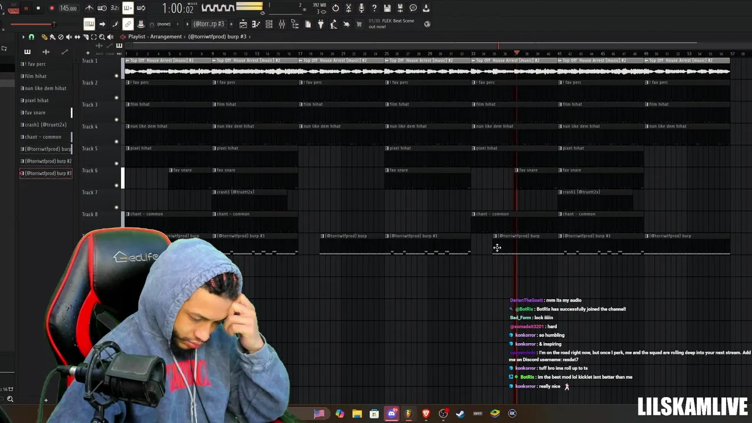752x423 pixels.
Task: Select the pencil draw tool
Action: [x=45, y=36]
